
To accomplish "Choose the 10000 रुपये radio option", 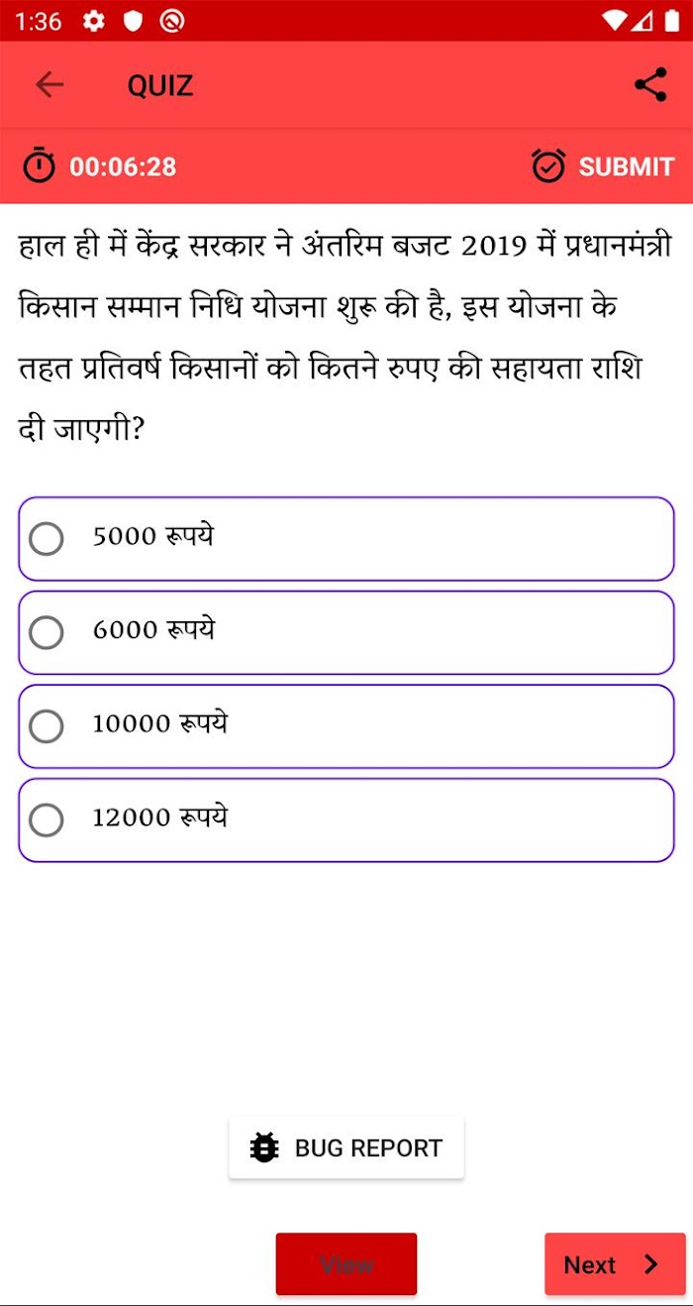I will (x=47, y=726).
